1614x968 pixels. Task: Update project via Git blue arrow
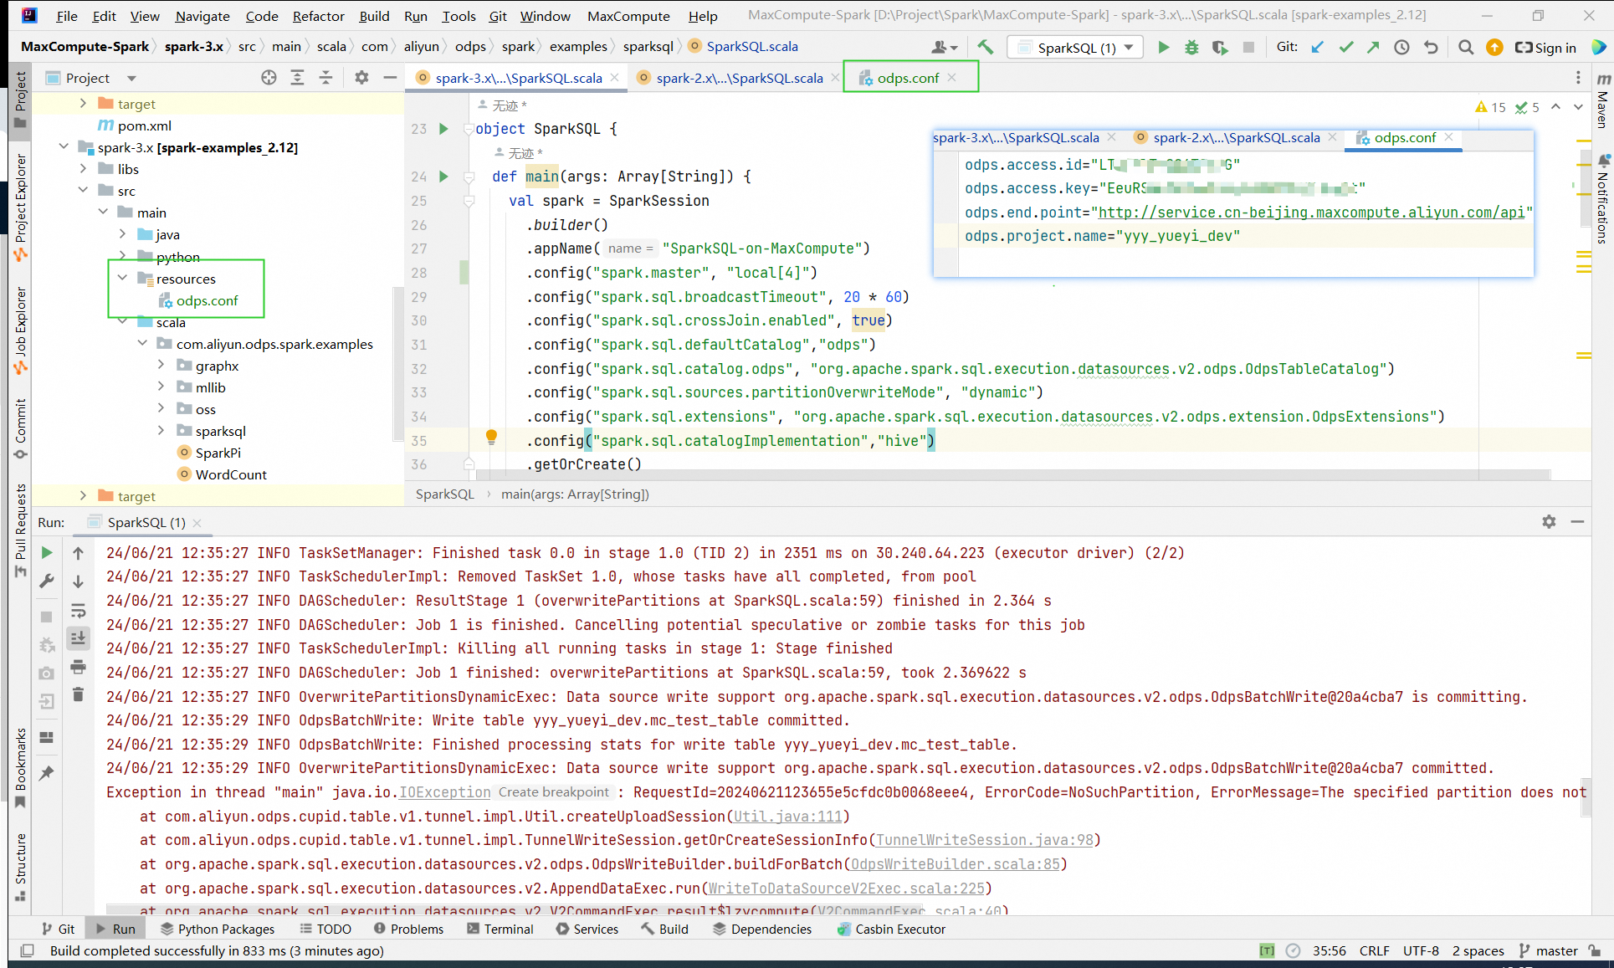(x=1318, y=48)
